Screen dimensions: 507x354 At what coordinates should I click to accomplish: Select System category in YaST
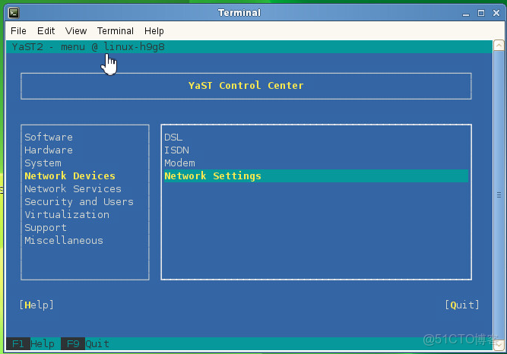[x=43, y=163]
